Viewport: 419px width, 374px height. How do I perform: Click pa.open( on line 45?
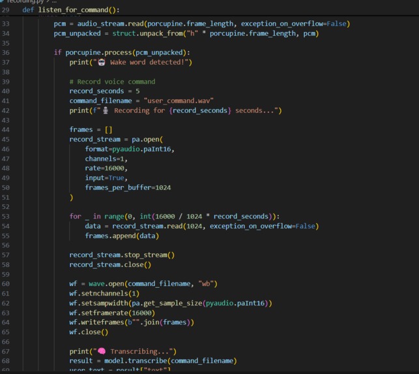(x=147, y=140)
